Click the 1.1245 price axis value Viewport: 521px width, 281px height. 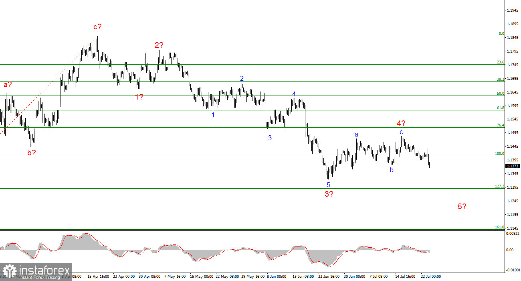(x=513, y=201)
